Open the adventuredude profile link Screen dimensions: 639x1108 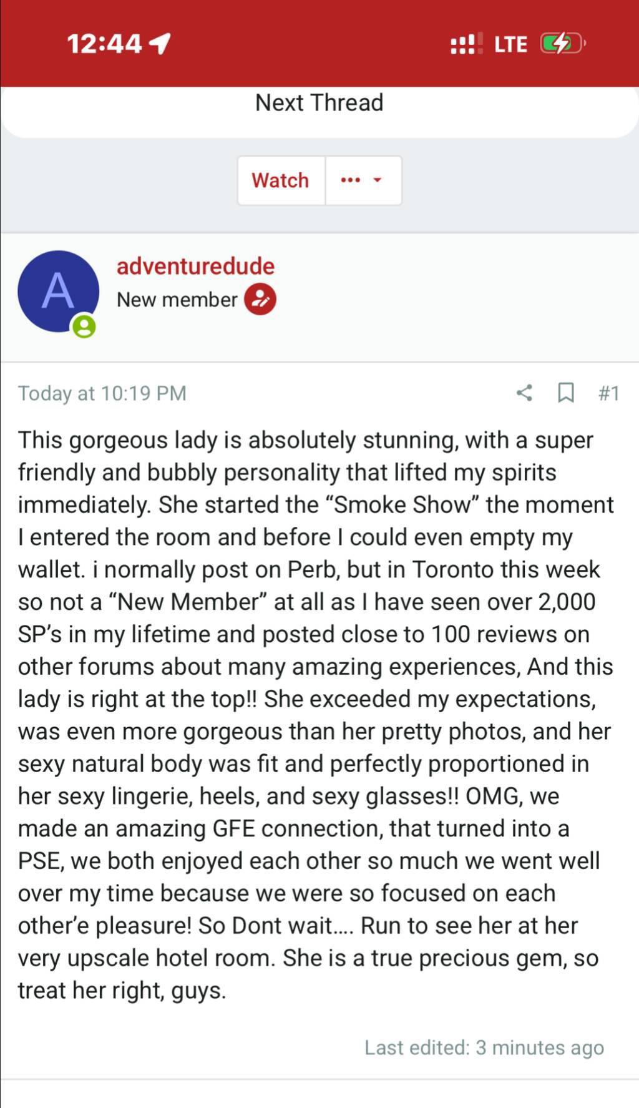pyautogui.click(x=195, y=266)
